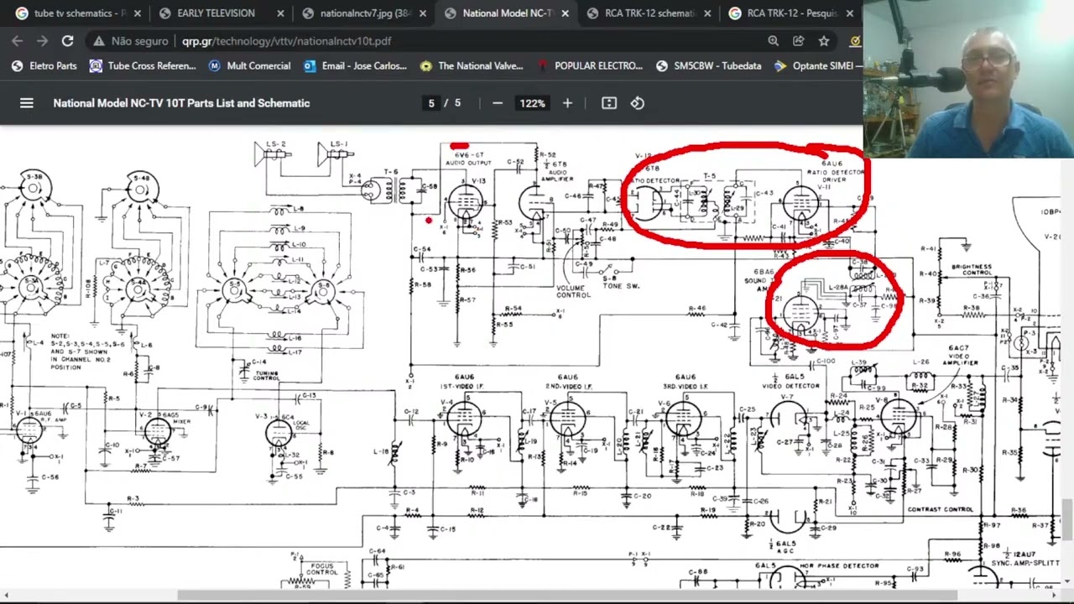Click the 122% zoom level field
Viewport: 1074px width, 604px height.
532,103
